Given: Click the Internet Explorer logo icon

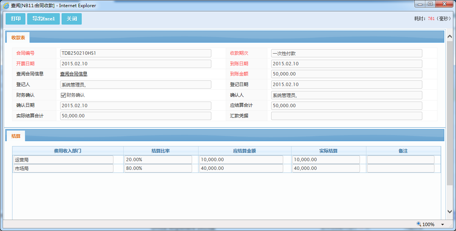Looking at the screenshot, I should [x=6, y=6].
